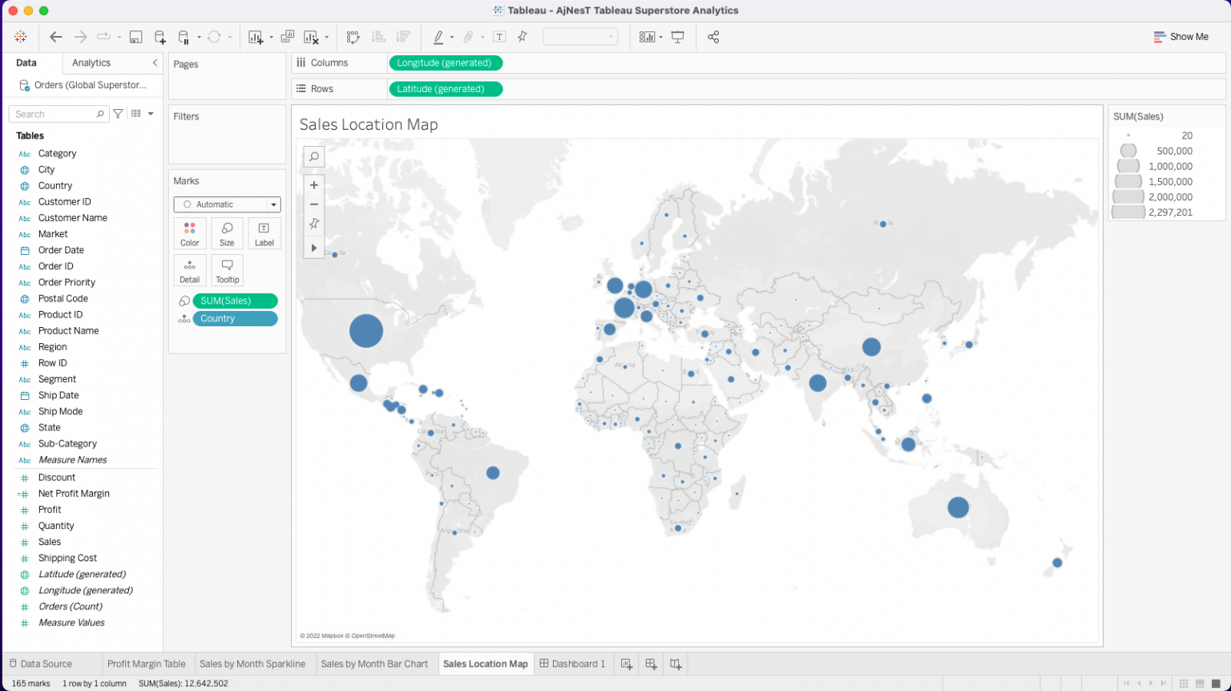Toggle filter icon beside data search field

pos(118,114)
